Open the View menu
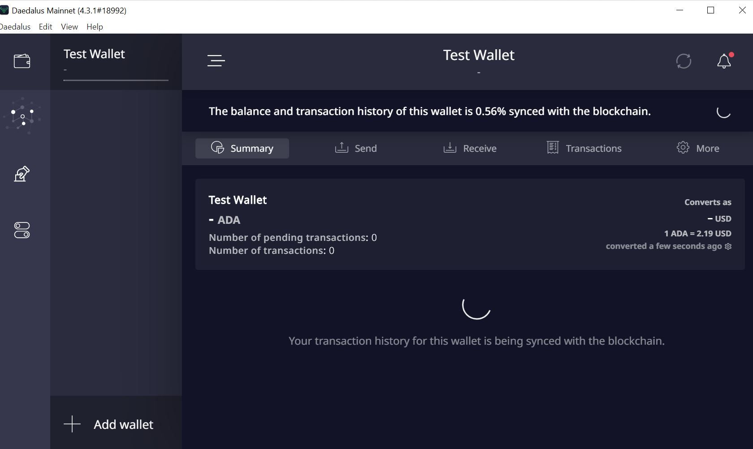 pos(69,26)
